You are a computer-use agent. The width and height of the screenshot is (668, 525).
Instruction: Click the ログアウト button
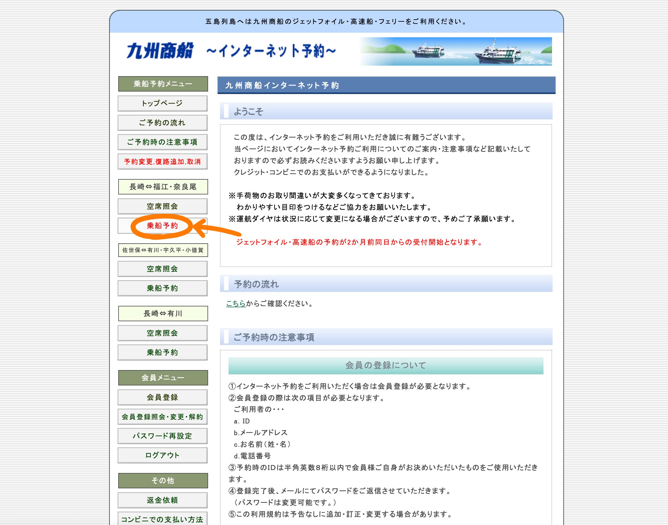[x=163, y=455]
